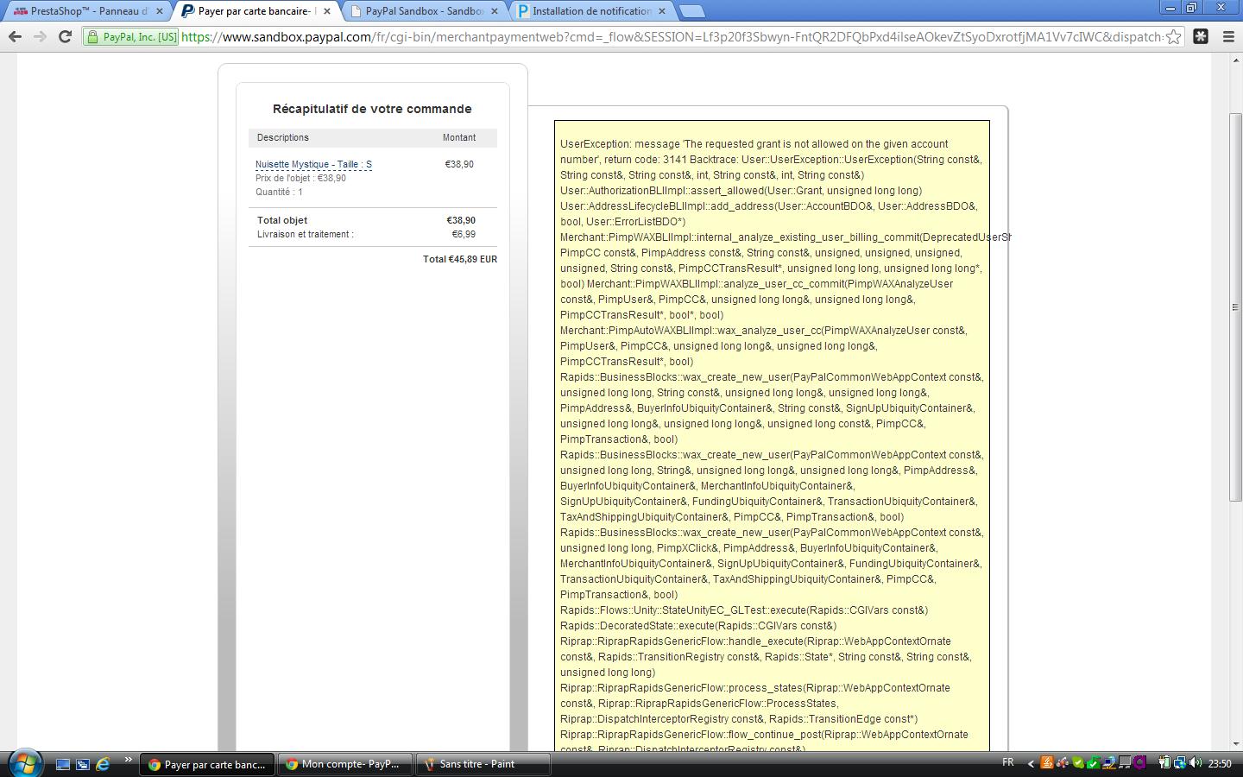The height and width of the screenshot is (777, 1243).
Task: Click the page vertical scrollbar thumb
Action: (x=1235, y=306)
